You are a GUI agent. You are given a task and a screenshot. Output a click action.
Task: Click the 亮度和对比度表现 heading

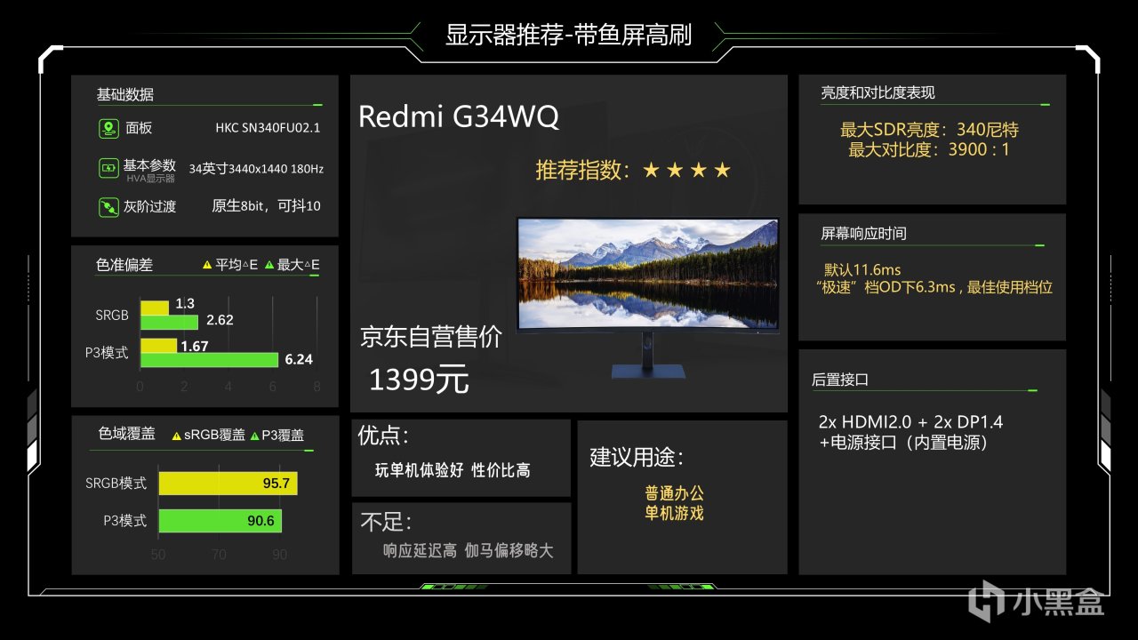pyautogui.click(x=878, y=92)
